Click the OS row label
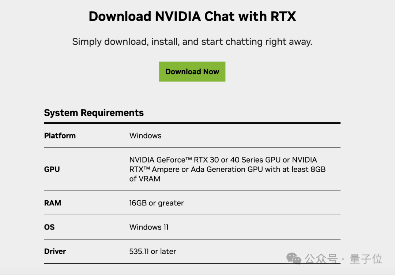395x275 pixels. [x=49, y=227]
